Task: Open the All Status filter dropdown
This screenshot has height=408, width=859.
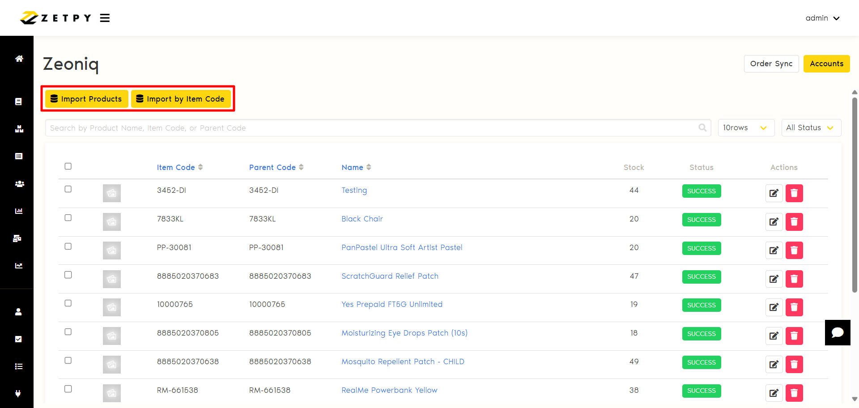Action: pyautogui.click(x=811, y=127)
